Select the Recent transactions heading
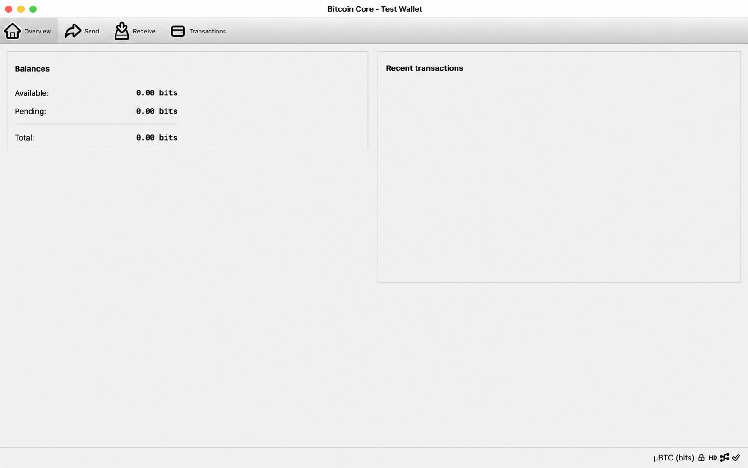The height and width of the screenshot is (468, 748). (424, 68)
